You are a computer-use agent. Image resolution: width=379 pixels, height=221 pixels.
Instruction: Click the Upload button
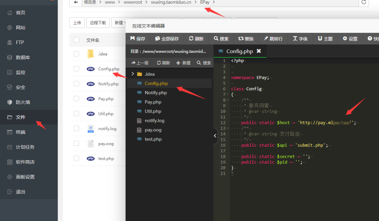(77, 23)
